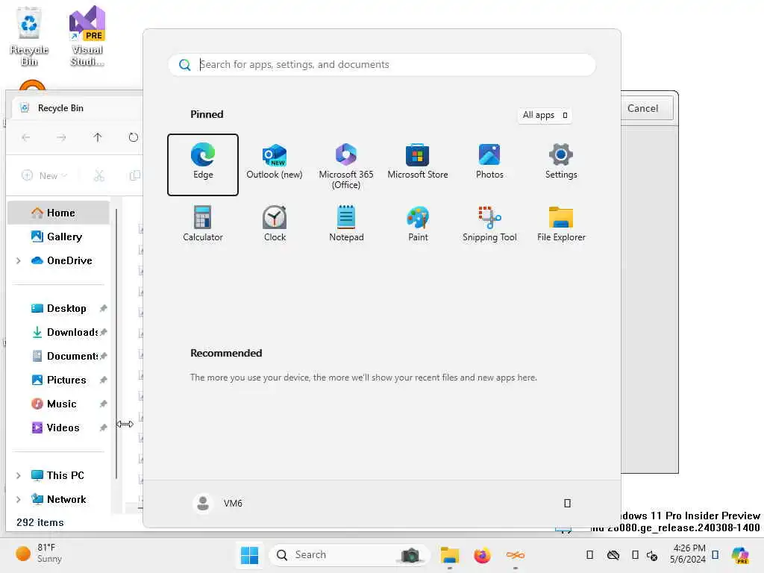Click the camera icon in taskbar search
This screenshot has height=573, width=764.
coord(410,555)
